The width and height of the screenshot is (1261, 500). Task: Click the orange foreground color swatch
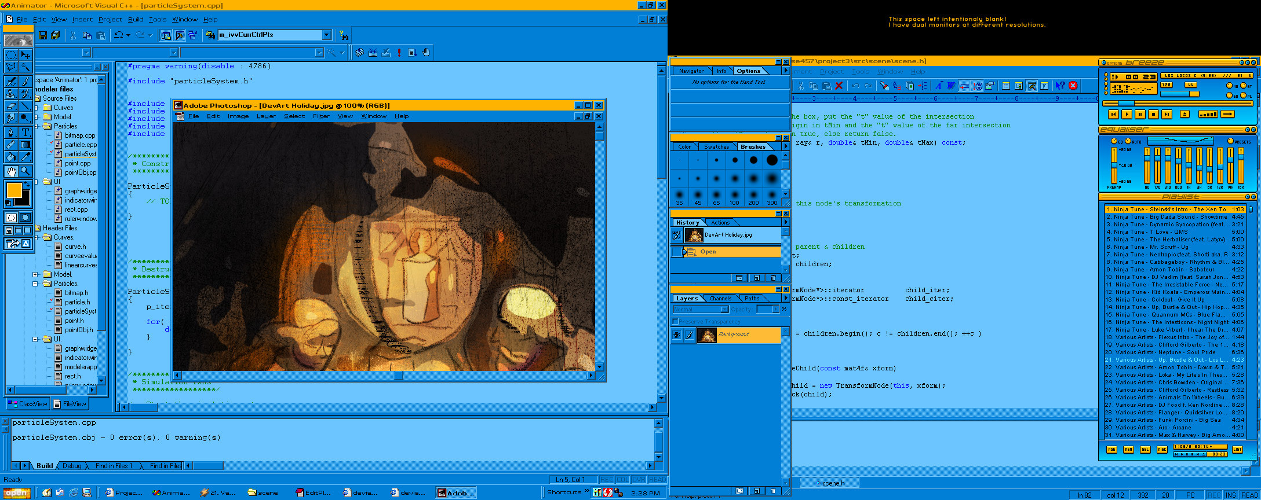coord(14,190)
